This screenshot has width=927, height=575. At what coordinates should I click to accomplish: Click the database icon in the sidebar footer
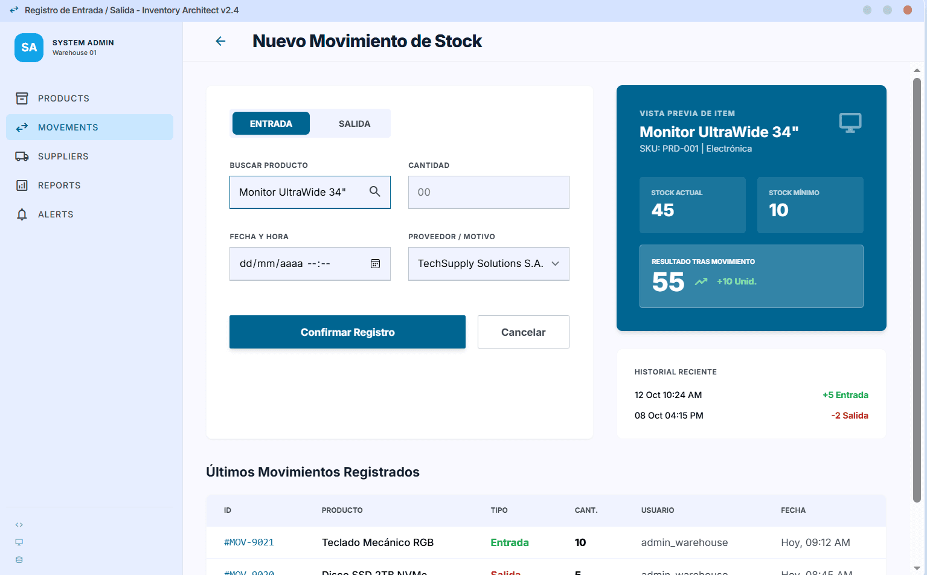(19, 560)
